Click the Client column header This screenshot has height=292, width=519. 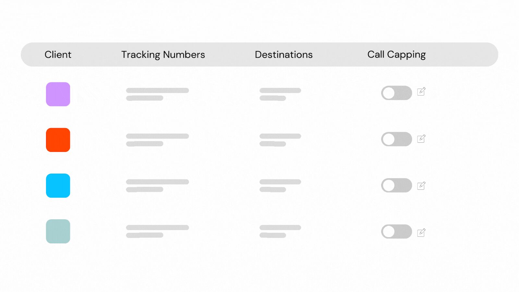point(58,55)
